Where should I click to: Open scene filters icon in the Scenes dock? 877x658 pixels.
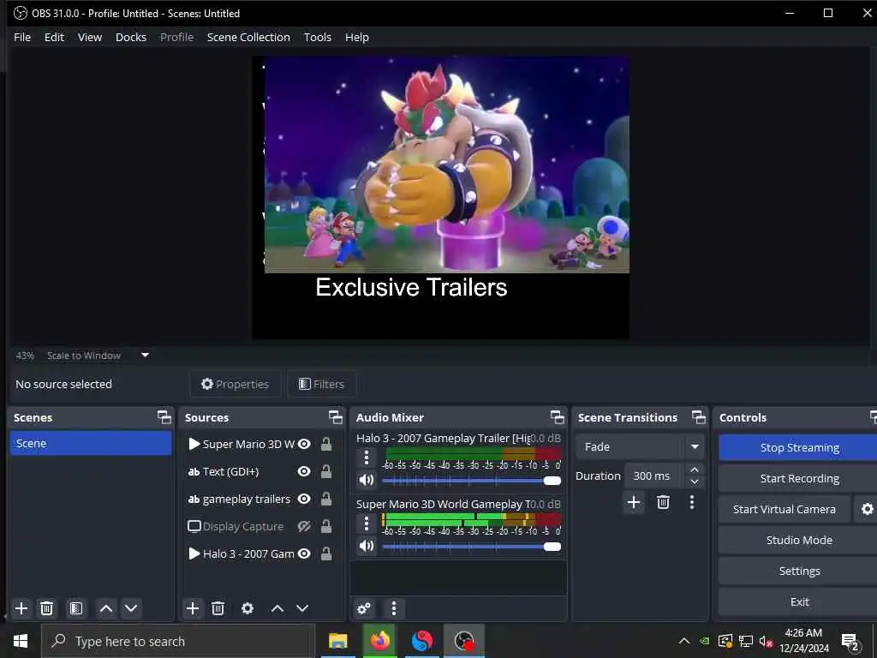(76, 608)
